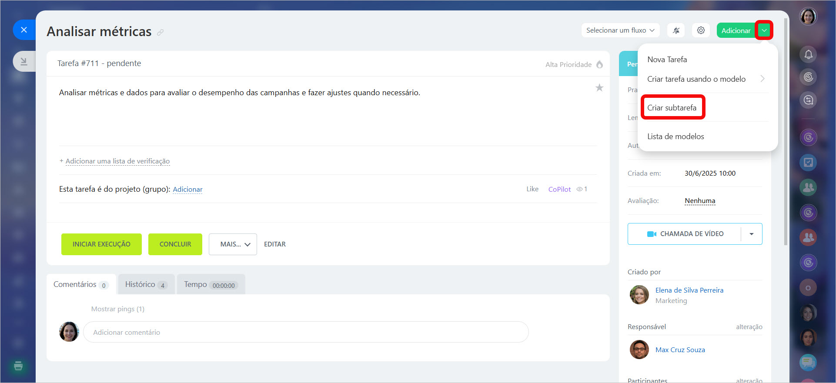
Task: Click the printer icon at bottom left
Action: pyautogui.click(x=18, y=366)
